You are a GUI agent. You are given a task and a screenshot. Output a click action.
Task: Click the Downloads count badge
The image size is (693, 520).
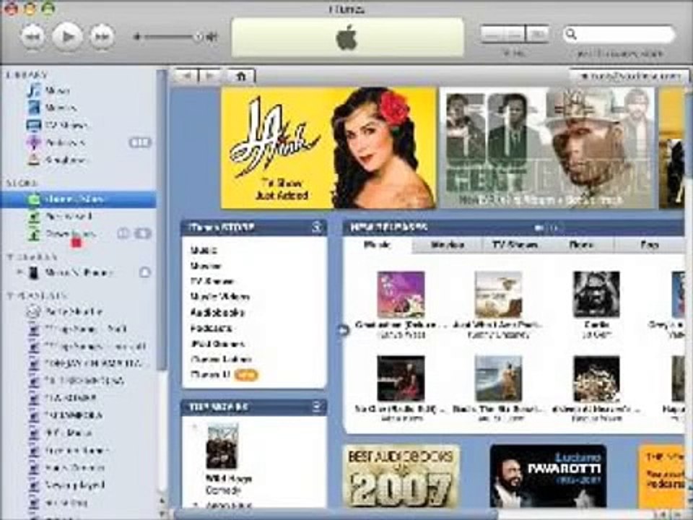pyautogui.click(x=143, y=233)
